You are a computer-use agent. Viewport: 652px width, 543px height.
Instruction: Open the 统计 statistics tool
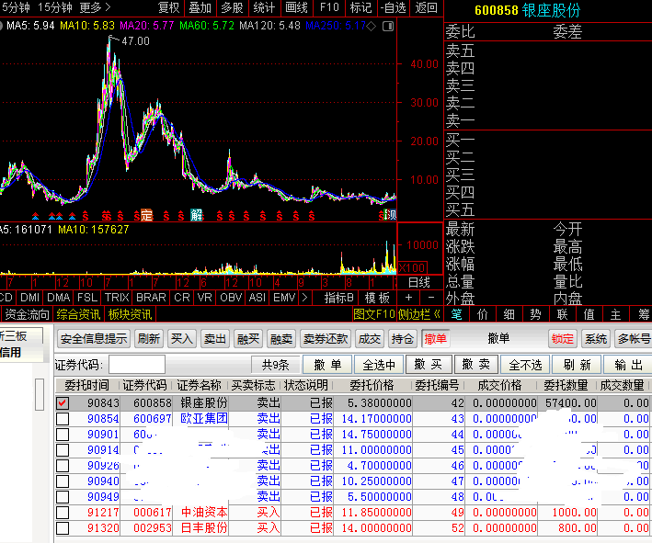pyautogui.click(x=264, y=7)
